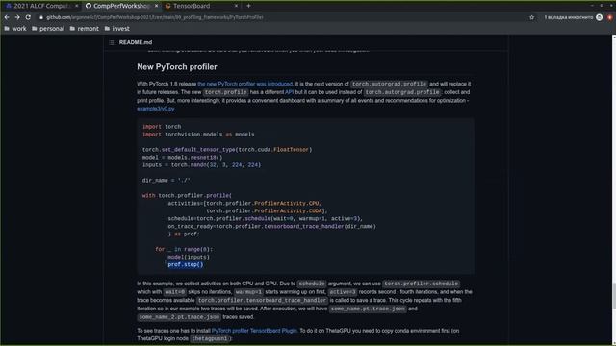Click the active=3 inline code in paragraph
This screenshot has height=346, width=616.
(343, 292)
